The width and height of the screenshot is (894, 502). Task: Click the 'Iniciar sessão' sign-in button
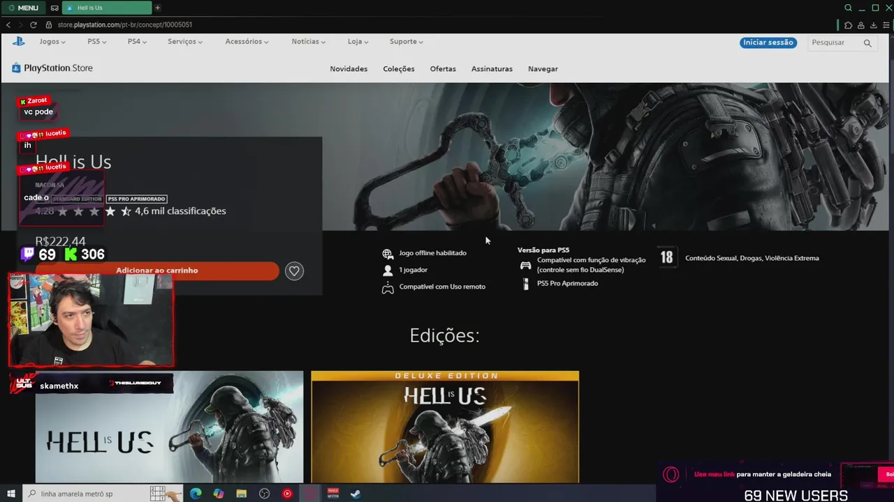[x=768, y=43]
